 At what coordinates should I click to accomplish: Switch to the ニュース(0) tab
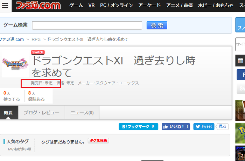click(82, 113)
